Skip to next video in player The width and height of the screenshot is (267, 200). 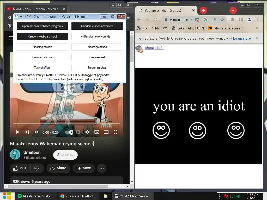point(27,132)
